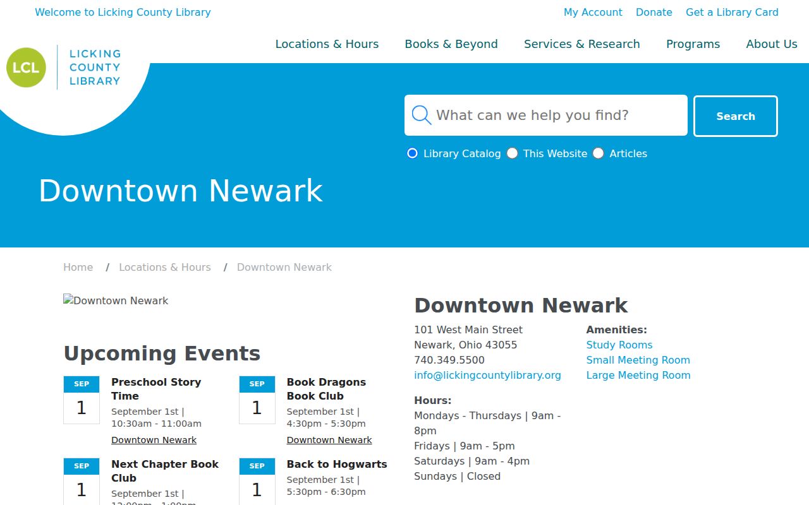Click the magnifying glass search icon
Image resolution: width=809 pixels, height=505 pixels.
(421, 115)
